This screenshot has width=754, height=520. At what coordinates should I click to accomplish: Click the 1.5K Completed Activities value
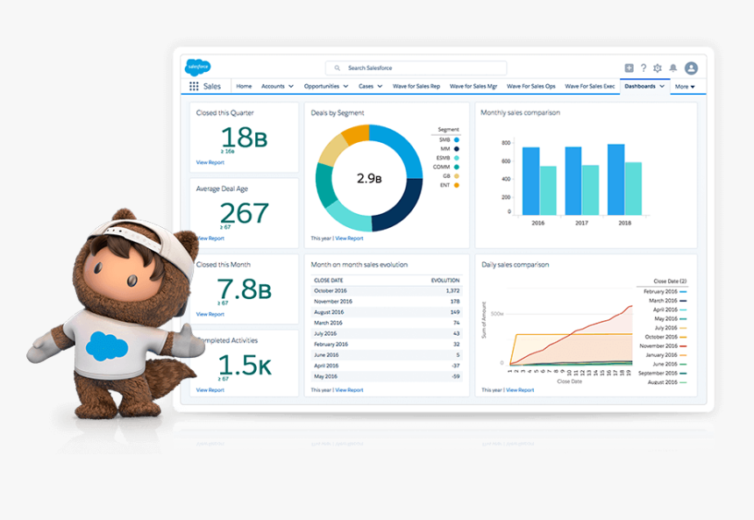click(x=245, y=365)
